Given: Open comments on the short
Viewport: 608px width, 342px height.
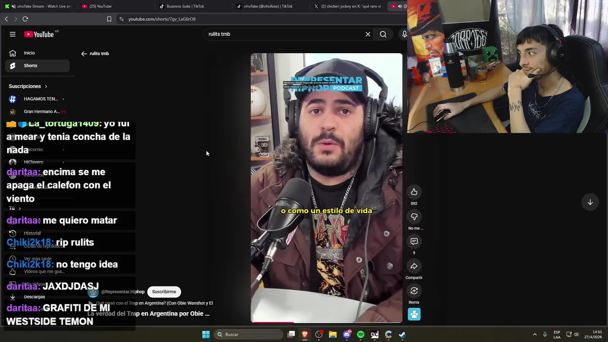Looking at the screenshot, I should point(414,241).
